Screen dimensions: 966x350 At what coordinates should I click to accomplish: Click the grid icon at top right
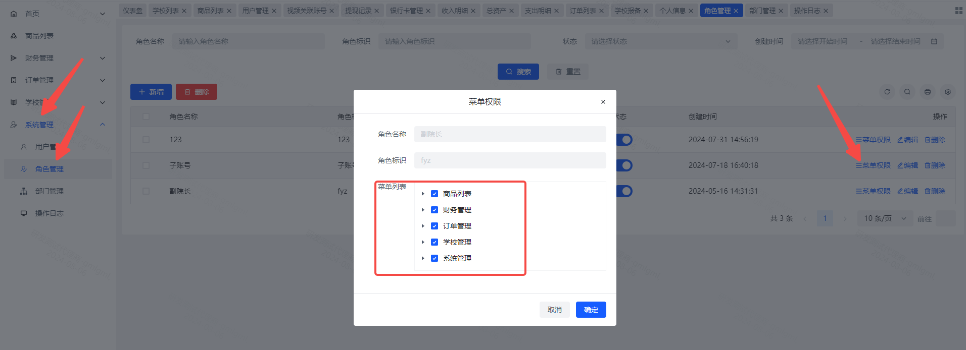click(x=958, y=11)
